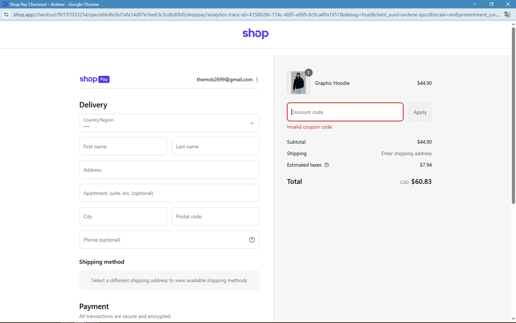Click scrollbar down arrow
Viewport: 516px width, 323px height.
click(x=513, y=319)
